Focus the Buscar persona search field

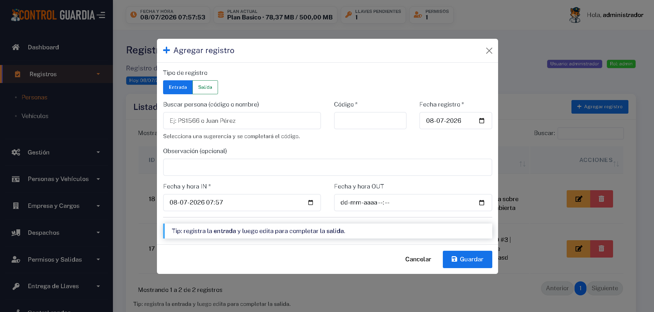242,121
